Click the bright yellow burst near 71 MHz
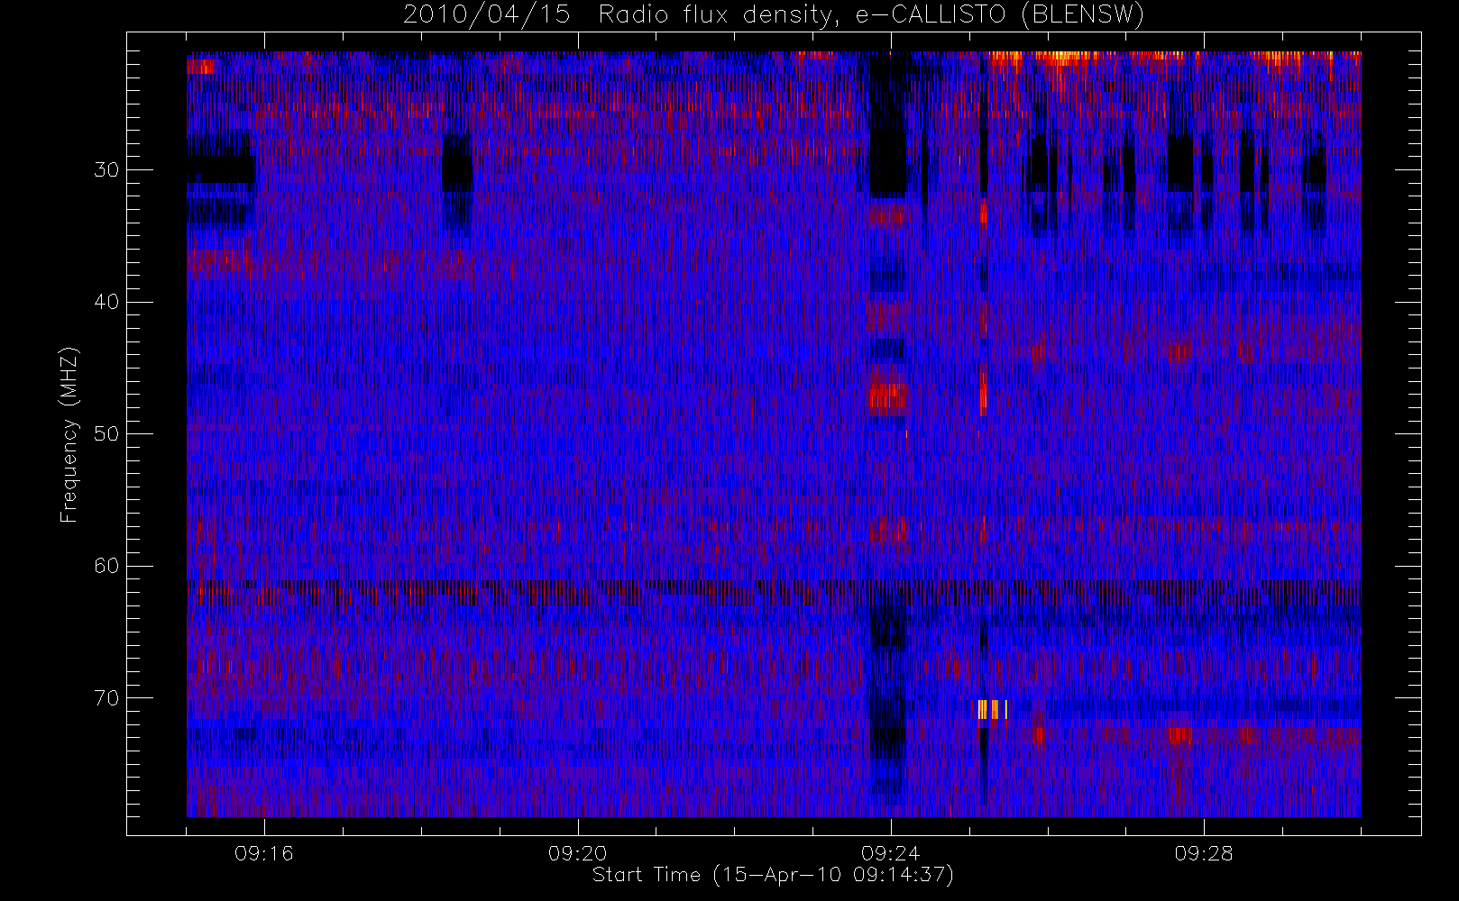The image size is (1459, 901). (x=992, y=710)
